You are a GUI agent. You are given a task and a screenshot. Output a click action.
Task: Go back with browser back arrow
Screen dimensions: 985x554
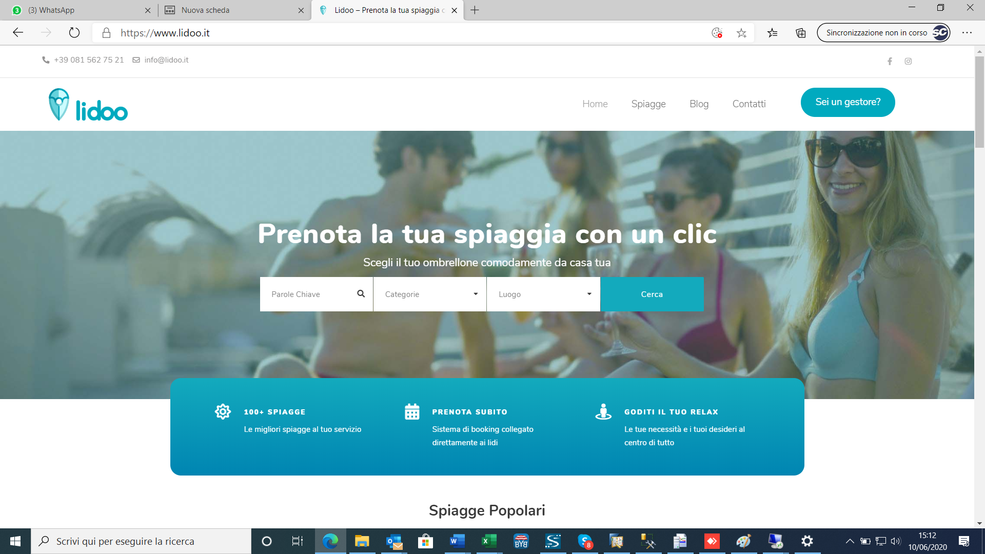(18, 33)
